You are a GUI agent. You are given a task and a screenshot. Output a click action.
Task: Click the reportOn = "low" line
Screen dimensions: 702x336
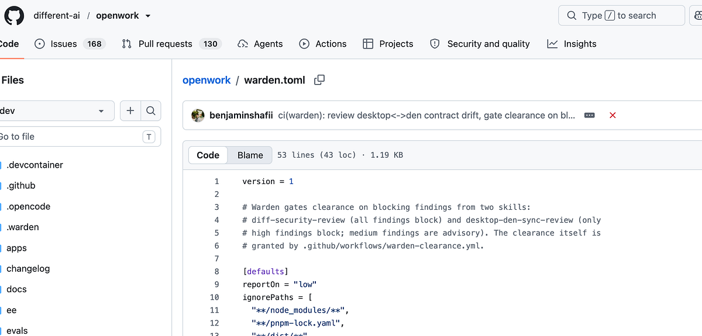(280, 284)
